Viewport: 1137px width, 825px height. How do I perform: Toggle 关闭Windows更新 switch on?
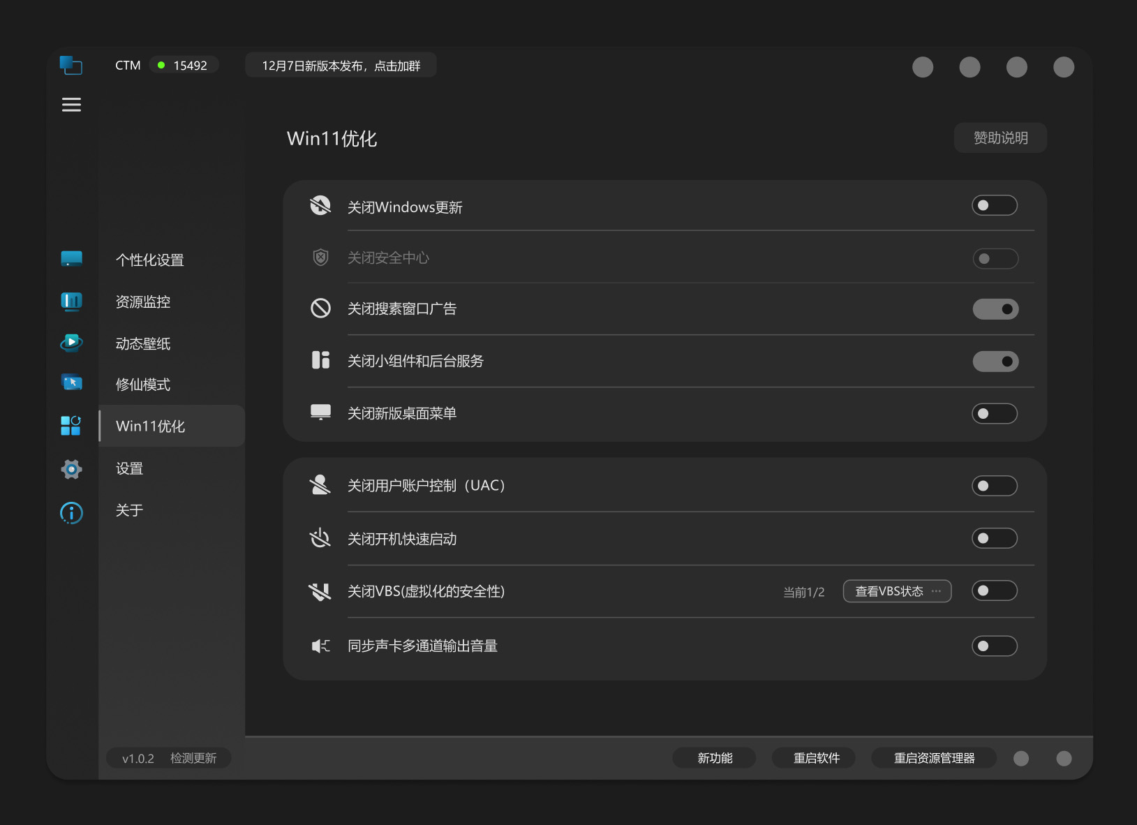point(994,206)
